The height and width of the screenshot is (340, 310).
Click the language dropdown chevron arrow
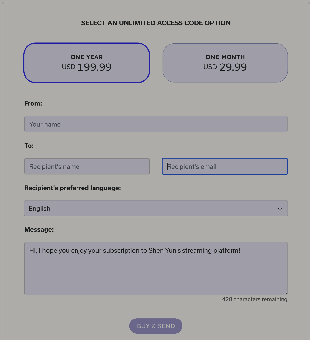280,208
